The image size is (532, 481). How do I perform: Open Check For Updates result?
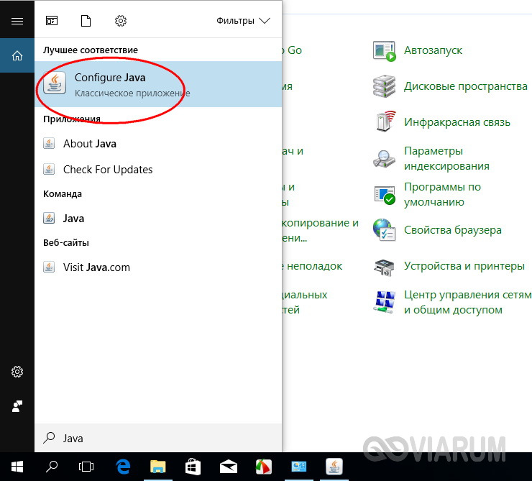[158, 169]
